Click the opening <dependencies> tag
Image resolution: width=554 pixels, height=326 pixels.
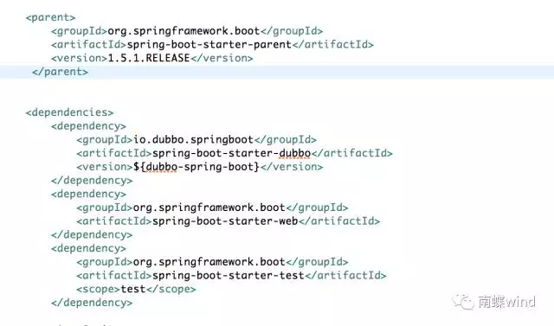click(69, 112)
